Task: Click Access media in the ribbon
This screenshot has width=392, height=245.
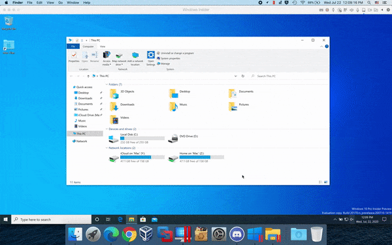Action: tap(106, 58)
